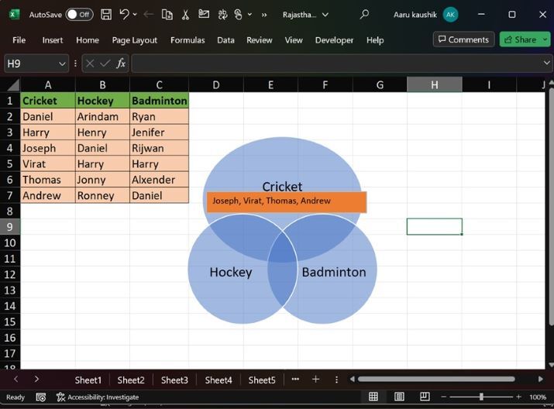This screenshot has width=554, height=409.
Task: Click the Cricket header cell
Action: point(48,101)
